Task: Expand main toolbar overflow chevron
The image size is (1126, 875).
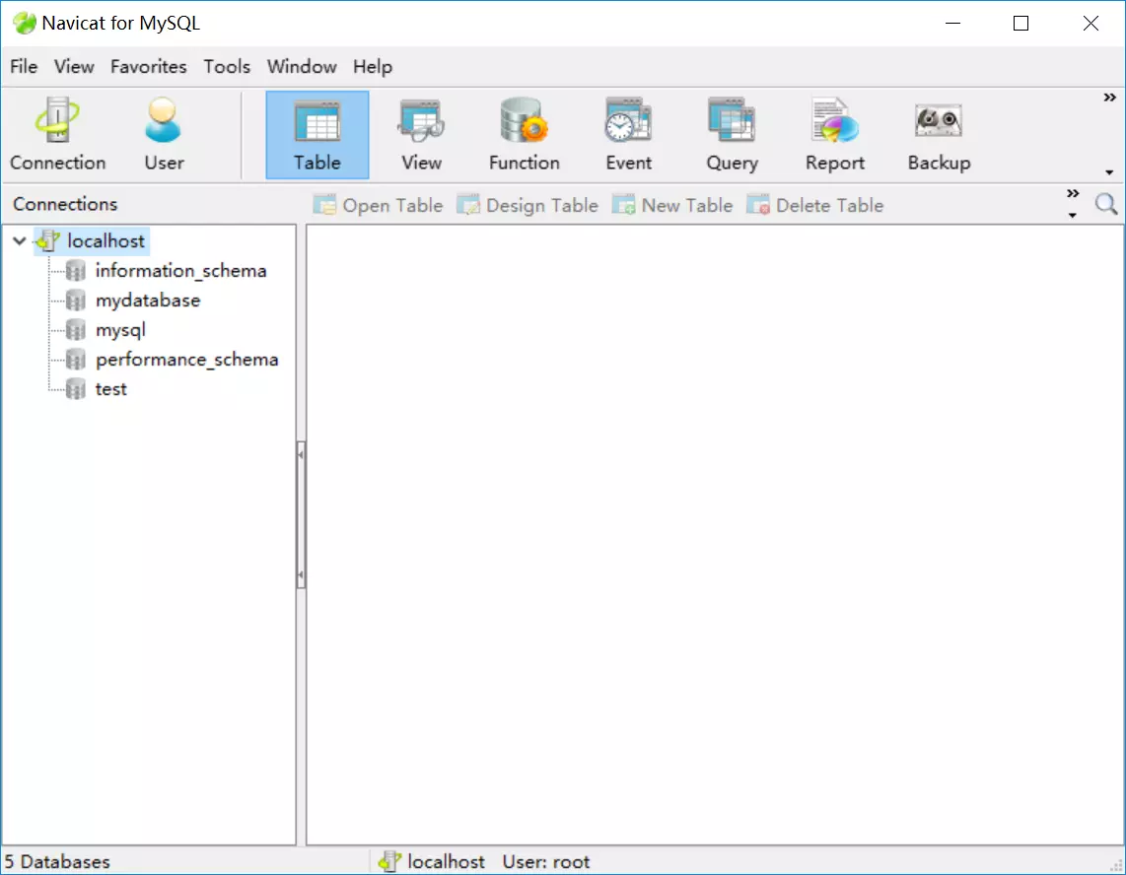Action: point(1109,97)
